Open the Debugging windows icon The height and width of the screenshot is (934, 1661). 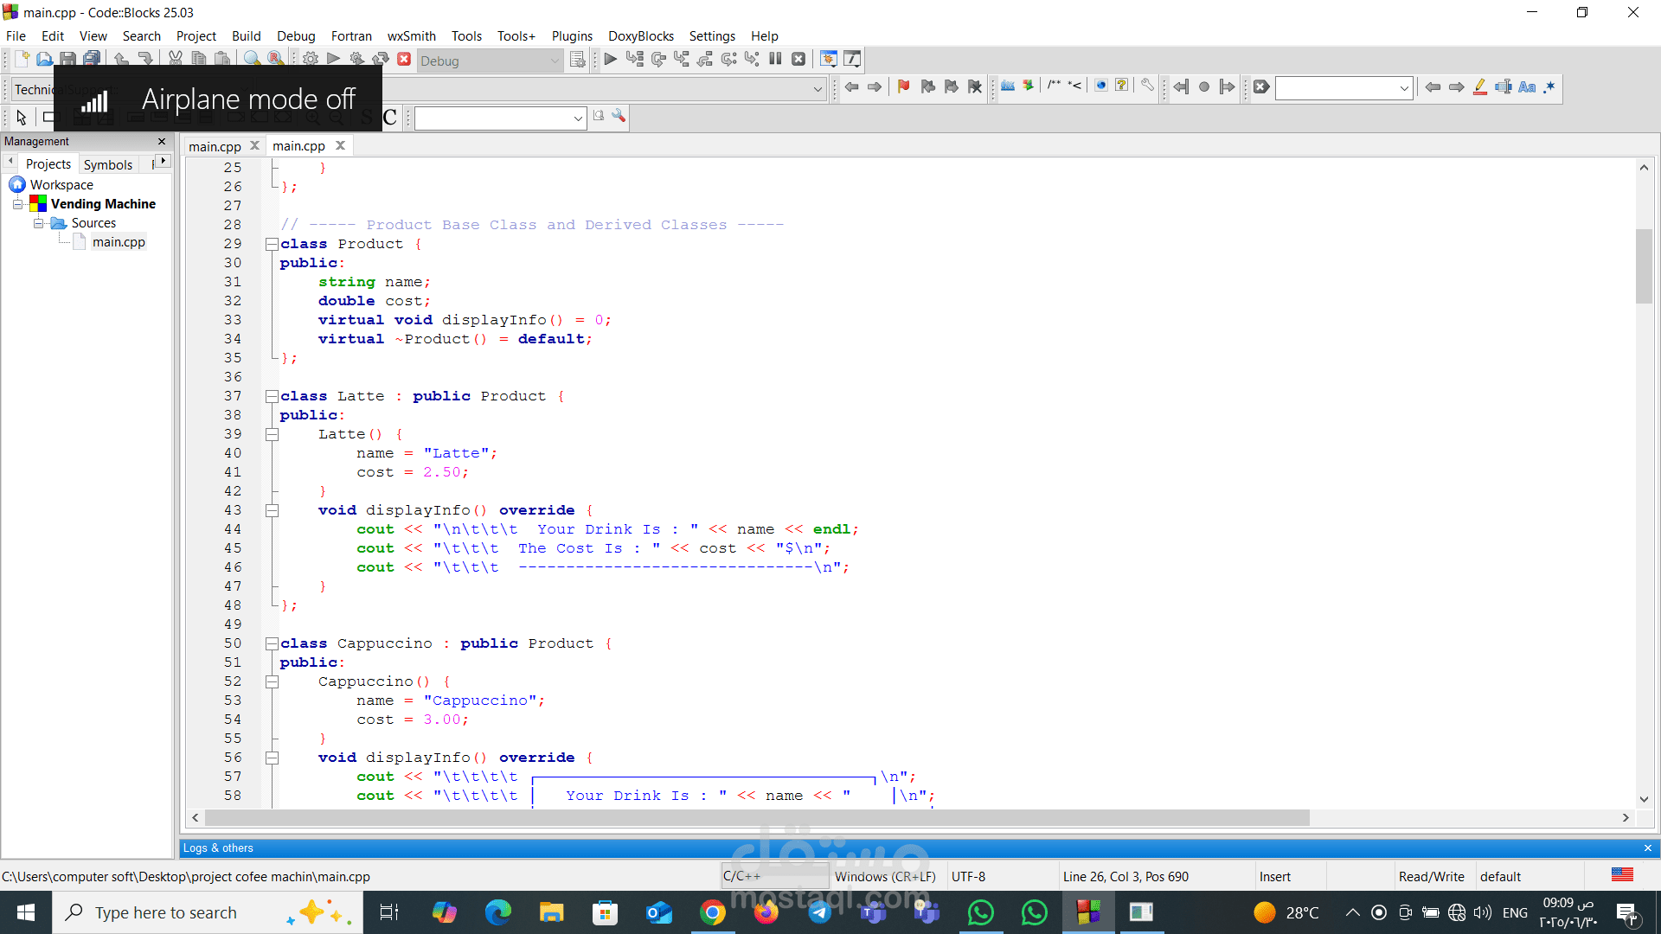829,60
